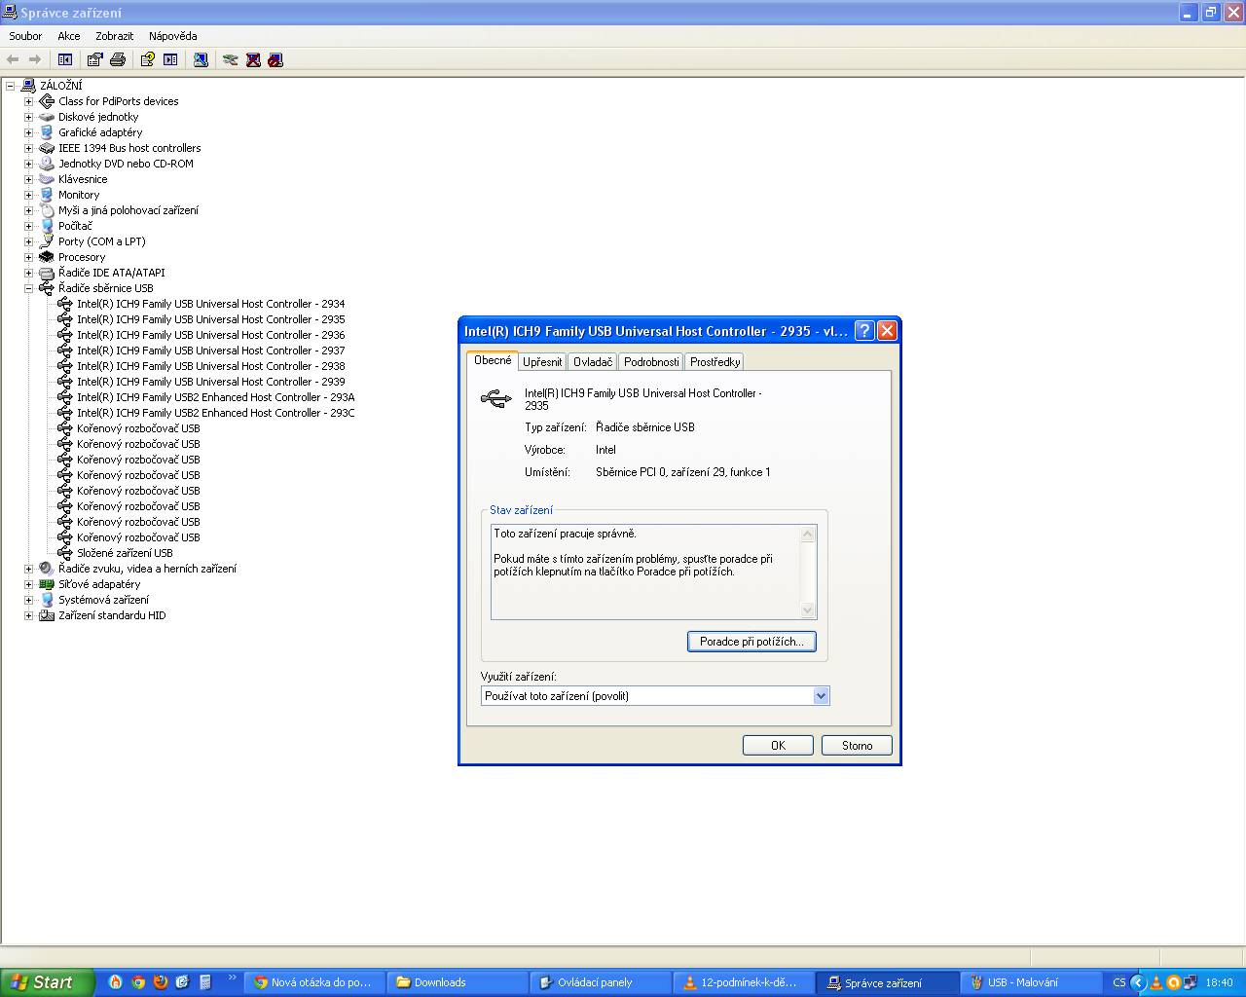Click the CS language indicator in tray
Image resolution: width=1246 pixels, height=997 pixels.
(1118, 982)
